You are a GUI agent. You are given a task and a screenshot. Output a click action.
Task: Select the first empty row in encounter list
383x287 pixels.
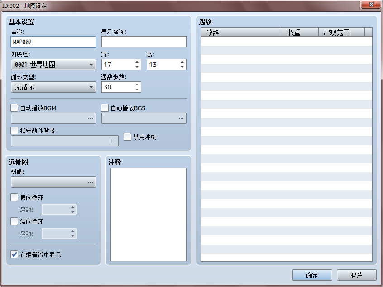click(x=287, y=41)
